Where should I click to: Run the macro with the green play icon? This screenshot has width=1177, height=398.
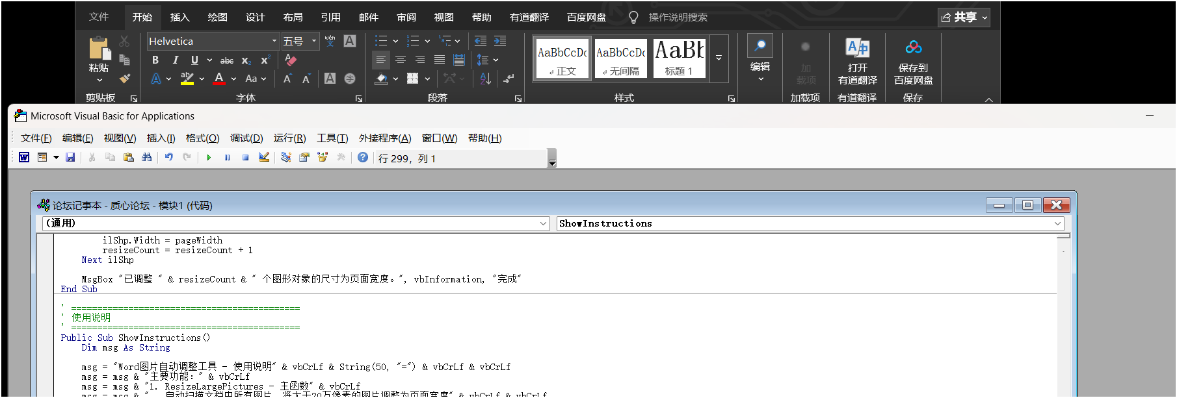coord(209,158)
